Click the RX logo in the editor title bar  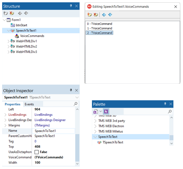click(89, 7)
